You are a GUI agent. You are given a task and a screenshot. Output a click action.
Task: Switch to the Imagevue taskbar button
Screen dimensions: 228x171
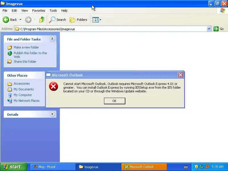(98, 167)
